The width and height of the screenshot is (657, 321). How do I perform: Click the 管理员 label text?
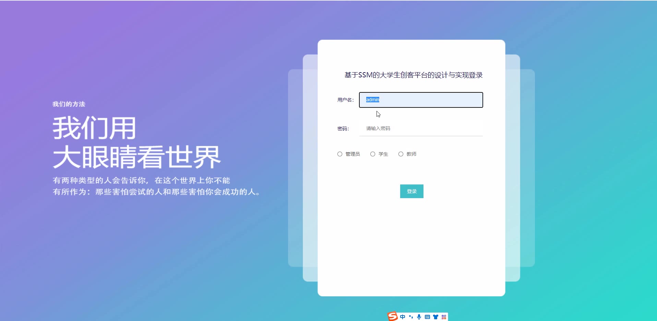[353, 154]
